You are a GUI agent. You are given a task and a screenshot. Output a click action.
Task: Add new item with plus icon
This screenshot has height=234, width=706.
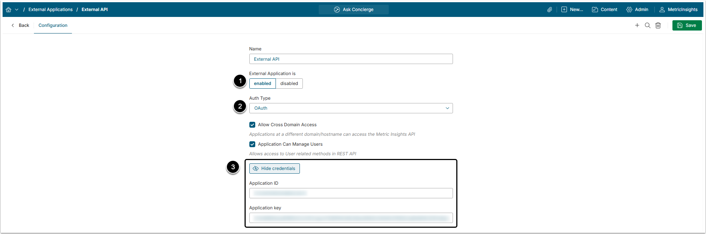coord(637,25)
